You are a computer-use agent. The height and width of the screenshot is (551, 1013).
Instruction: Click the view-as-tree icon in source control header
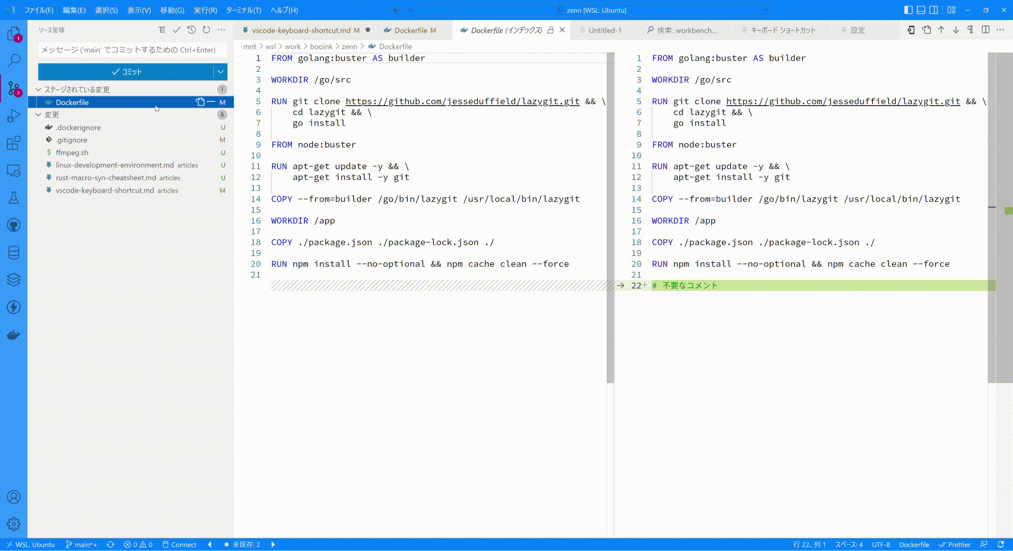[162, 30]
